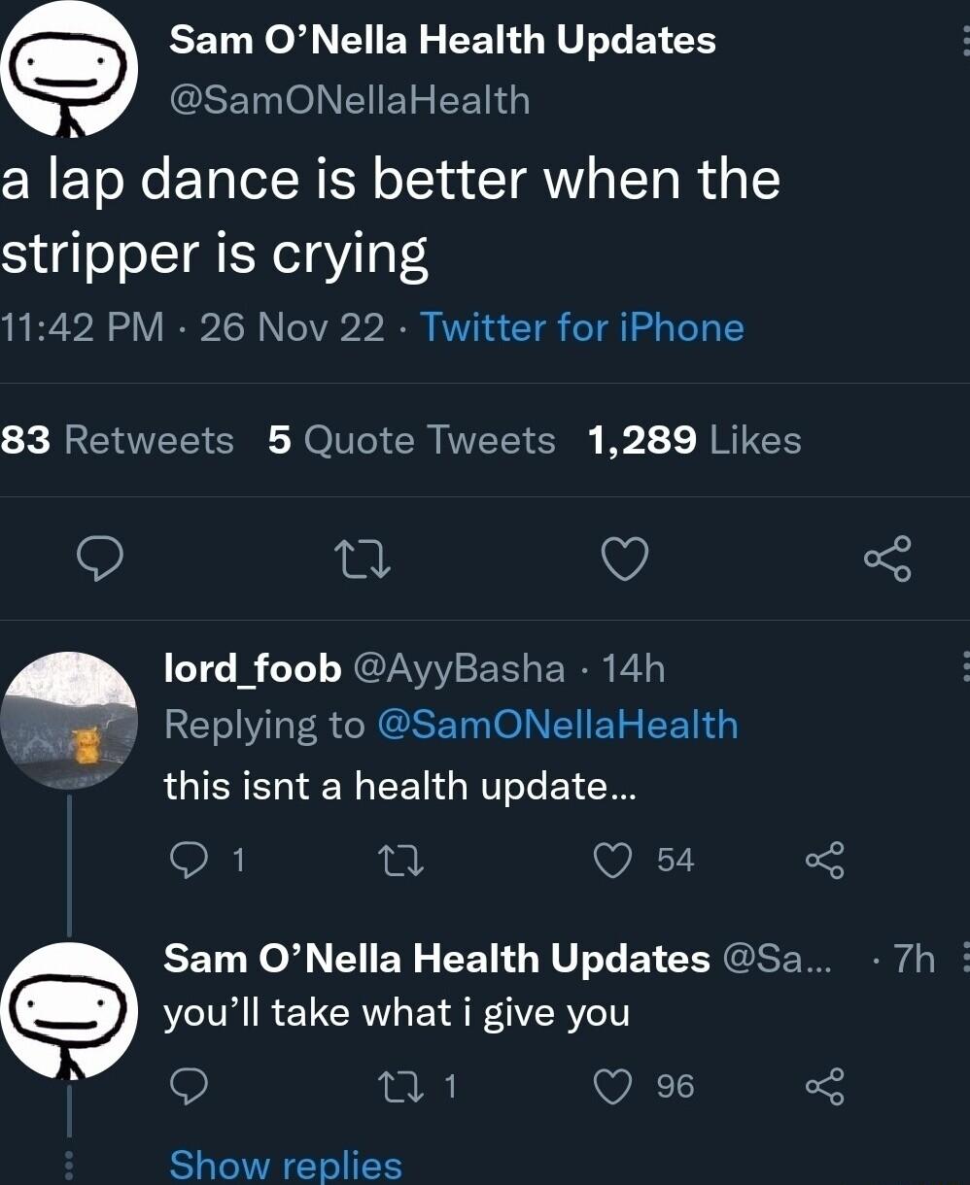Viewport: 970px width, 1185px height.
Task: Share the main tweet
Action: click(887, 560)
